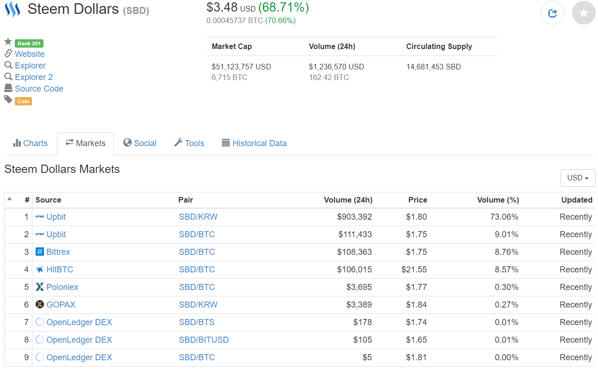
Task: Sort by the # column header
Action: pos(27,200)
